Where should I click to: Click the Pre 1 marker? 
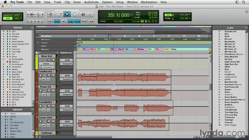pyautogui.click(x=92, y=49)
